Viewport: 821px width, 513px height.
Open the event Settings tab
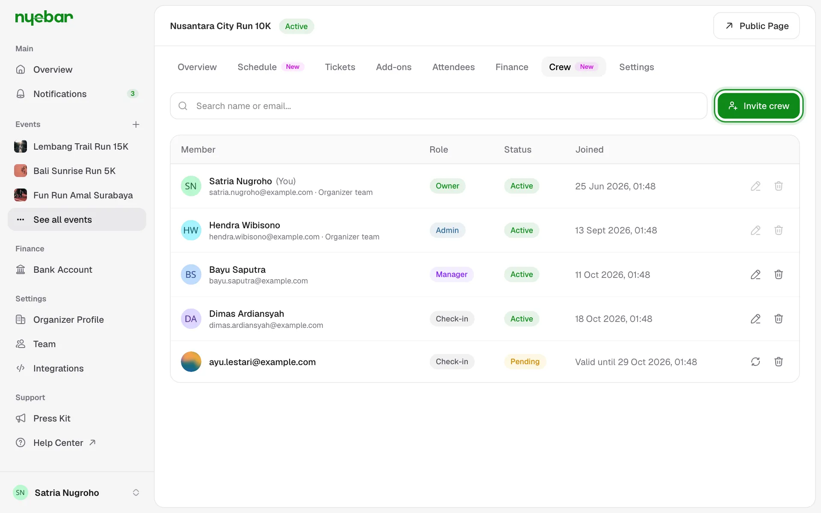click(x=636, y=67)
